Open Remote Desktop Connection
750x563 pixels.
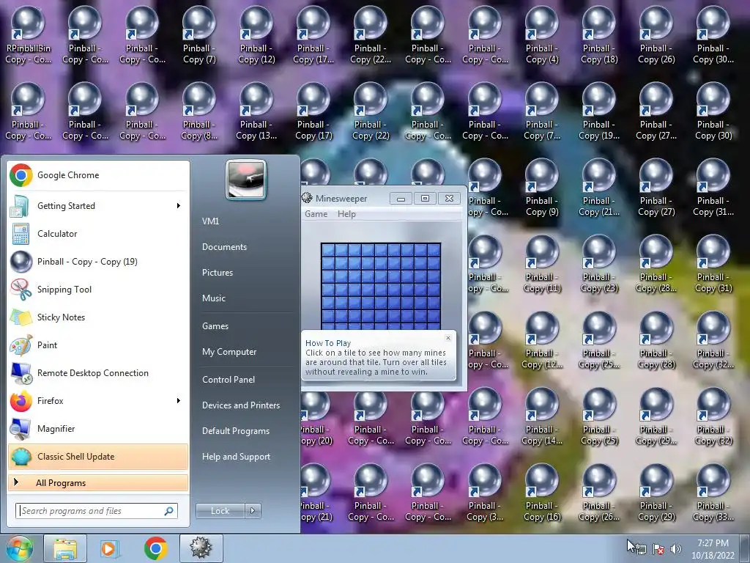tap(98, 373)
